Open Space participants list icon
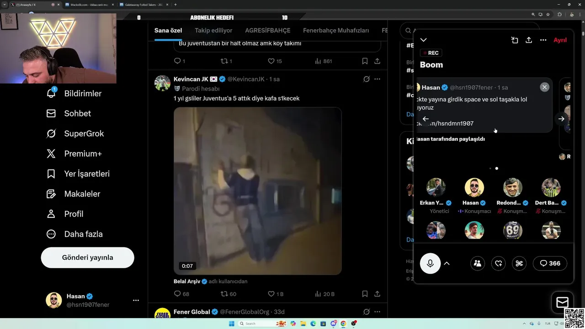 click(478, 263)
